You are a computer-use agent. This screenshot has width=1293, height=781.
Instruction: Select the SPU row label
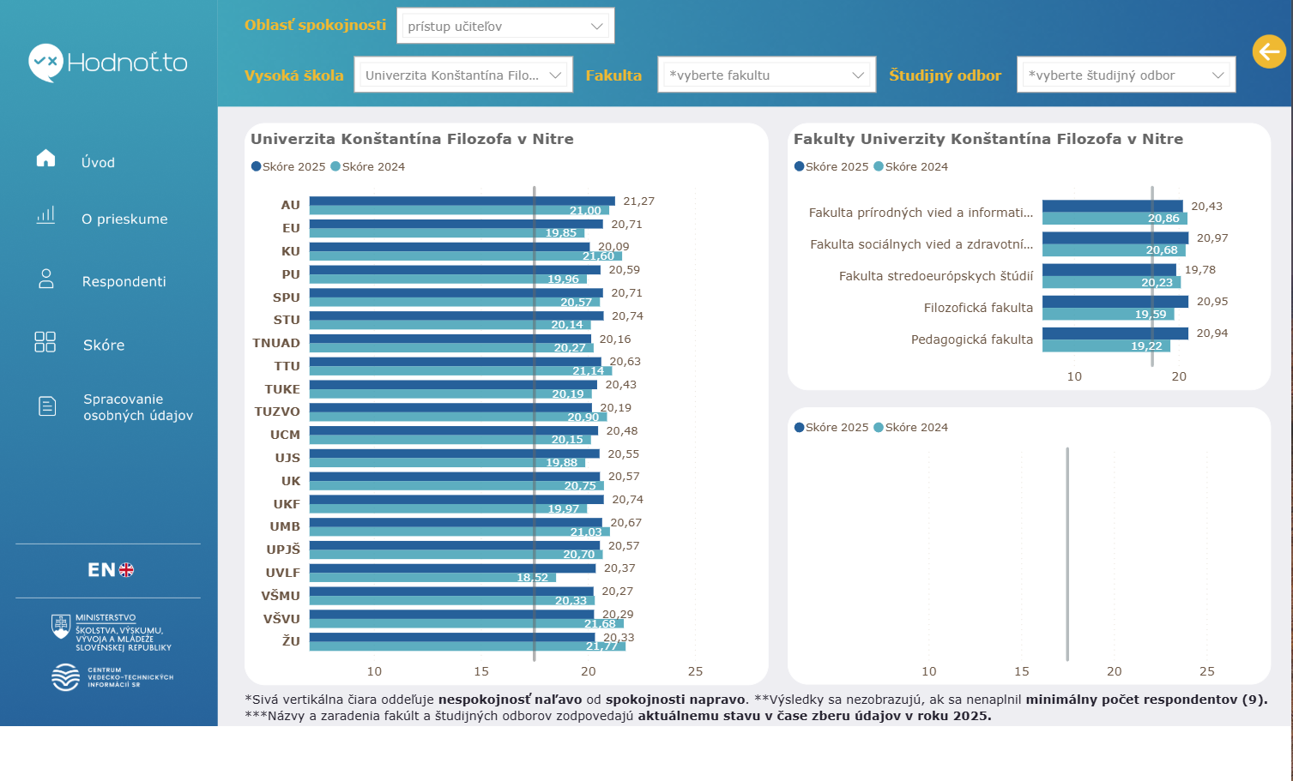(x=287, y=297)
